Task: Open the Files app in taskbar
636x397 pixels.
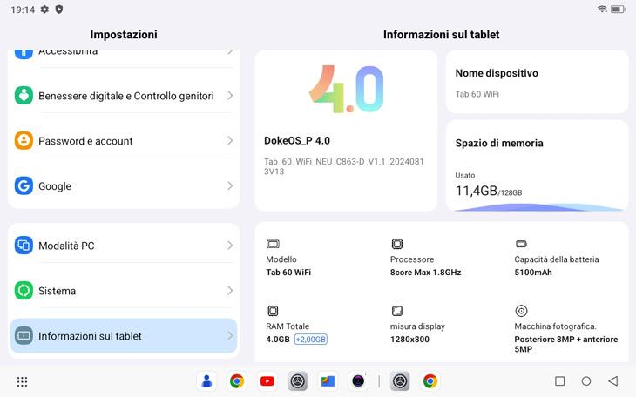Action: pos(328,381)
